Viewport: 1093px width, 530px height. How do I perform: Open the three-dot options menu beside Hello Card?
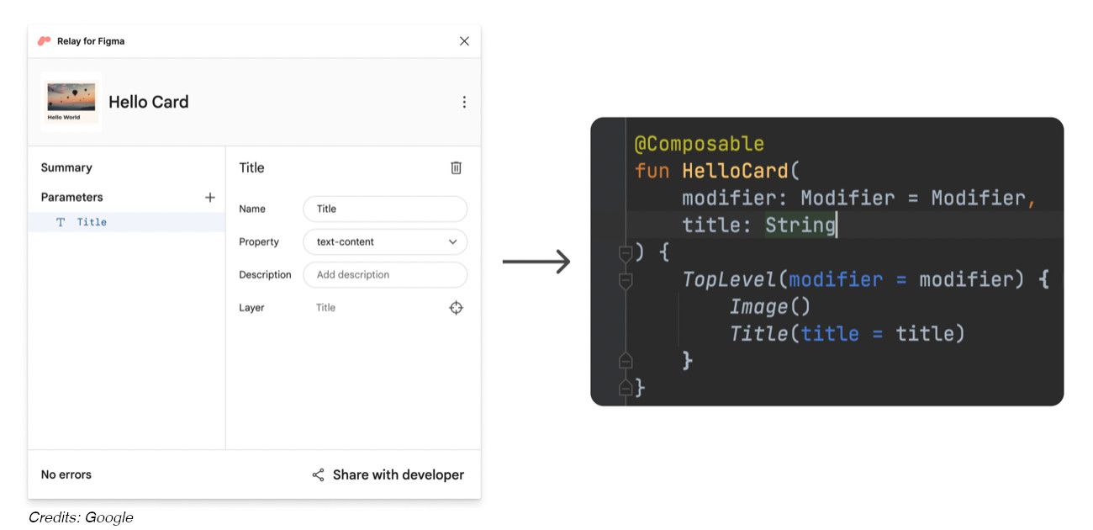(x=464, y=101)
